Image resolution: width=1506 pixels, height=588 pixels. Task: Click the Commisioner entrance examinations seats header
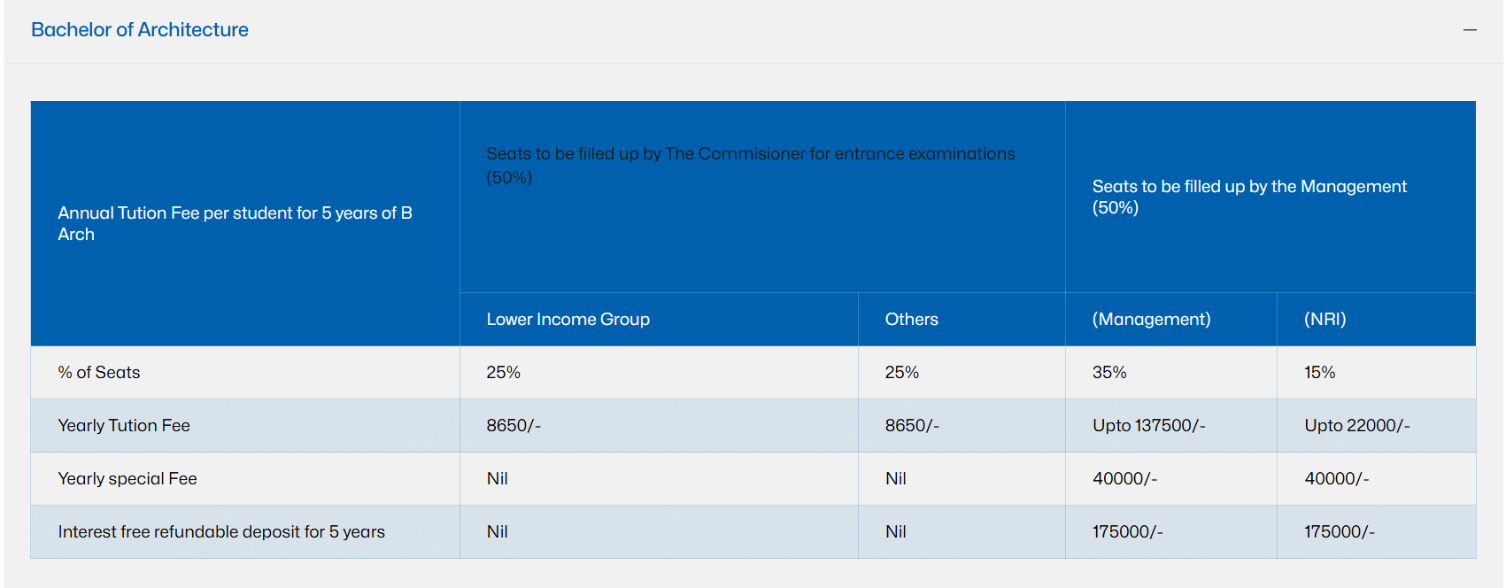coord(751,165)
